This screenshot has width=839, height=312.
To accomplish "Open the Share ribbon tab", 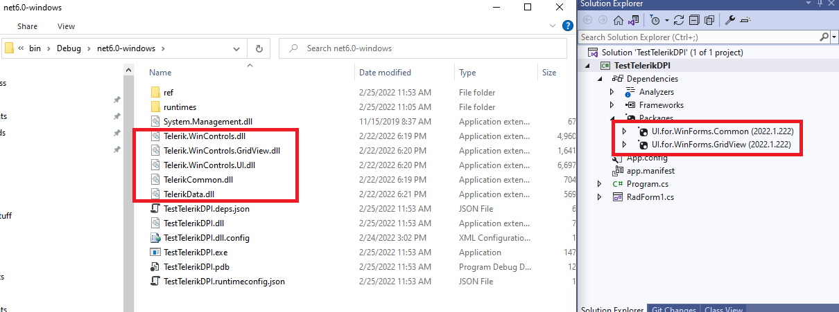I will point(28,26).
